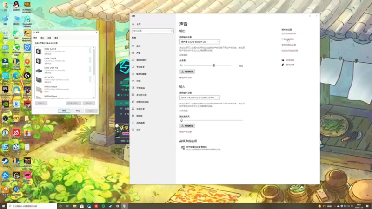Open Storage (存储) settings page

click(139, 81)
